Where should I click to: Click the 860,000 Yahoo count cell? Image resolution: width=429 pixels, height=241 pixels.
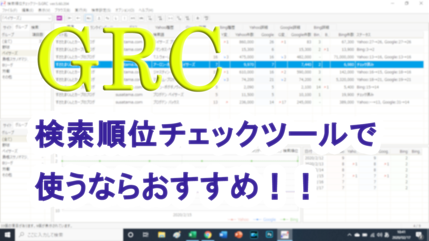click(246, 42)
